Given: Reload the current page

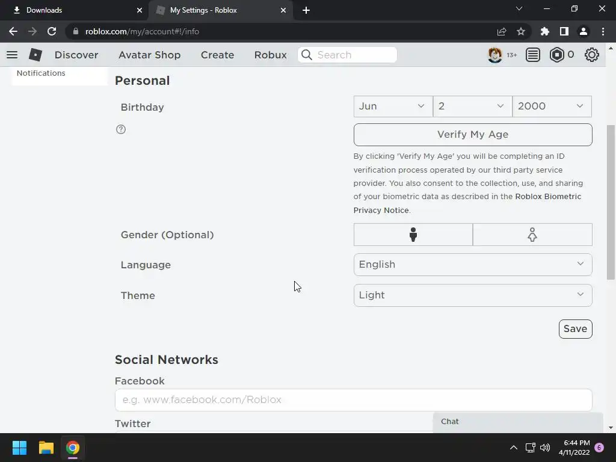Looking at the screenshot, I should [52, 31].
